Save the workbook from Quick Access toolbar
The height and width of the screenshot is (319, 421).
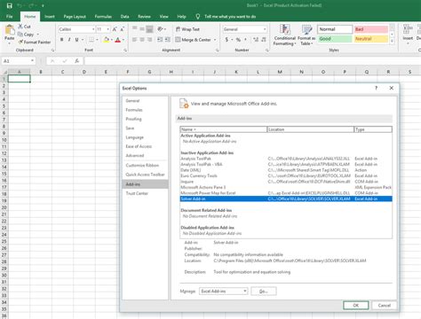tap(10, 5)
